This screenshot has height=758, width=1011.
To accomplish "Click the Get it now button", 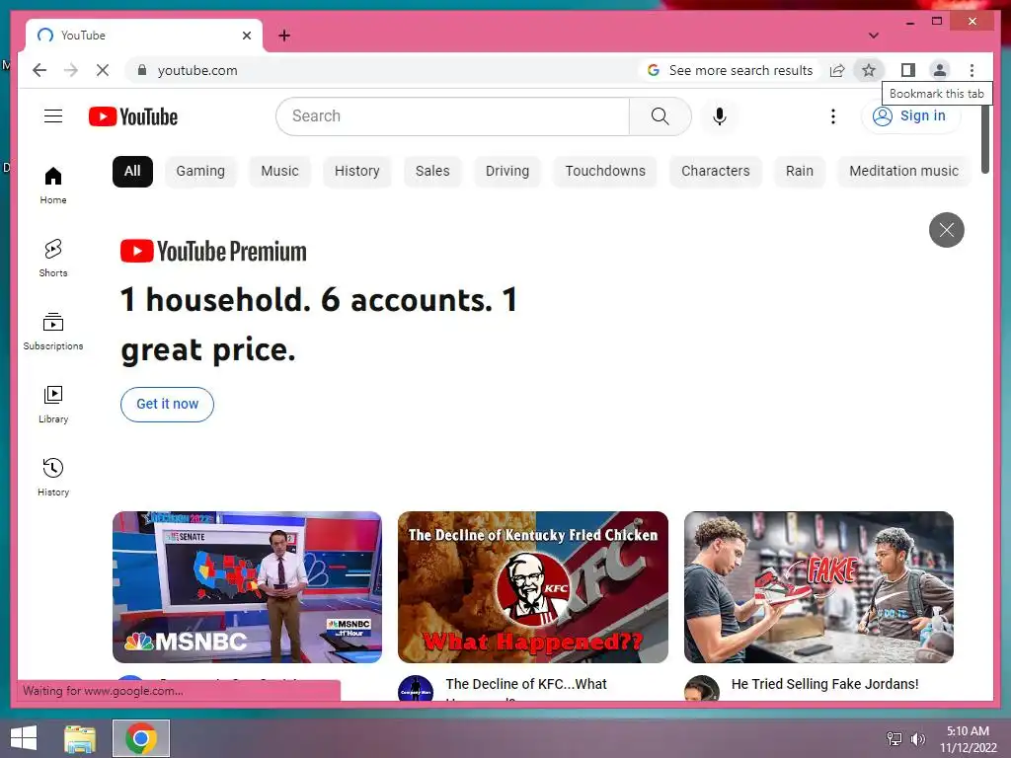I will pos(167,404).
